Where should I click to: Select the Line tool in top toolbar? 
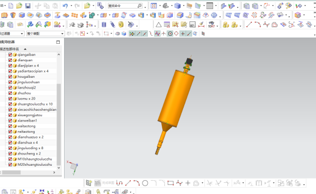click(249, 25)
